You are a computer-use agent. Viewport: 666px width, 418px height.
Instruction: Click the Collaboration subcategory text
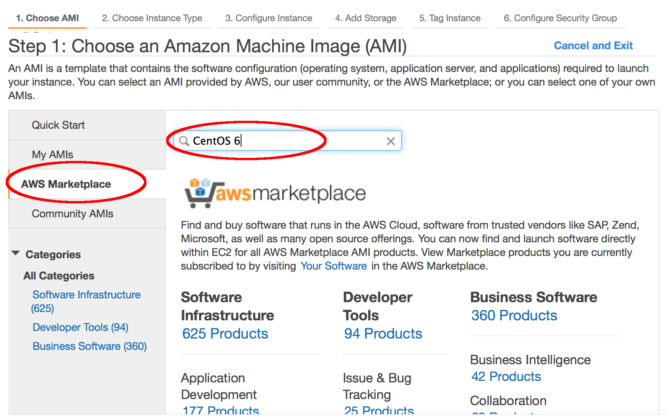508,401
